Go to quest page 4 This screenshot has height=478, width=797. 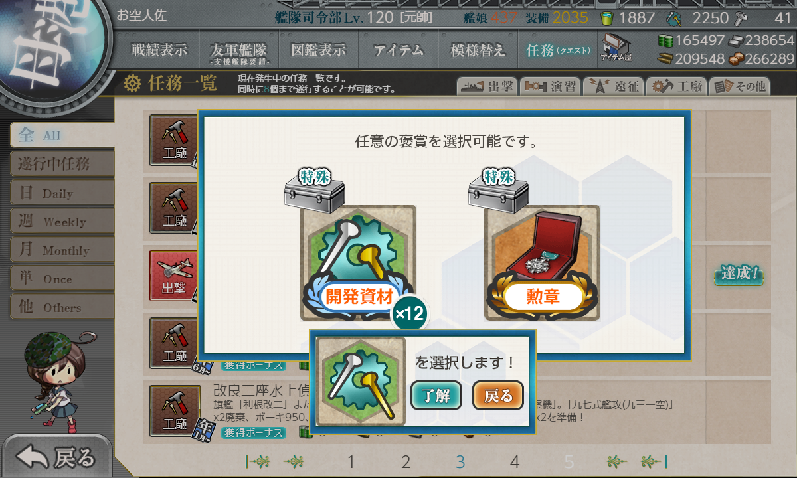[x=514, y=461]
